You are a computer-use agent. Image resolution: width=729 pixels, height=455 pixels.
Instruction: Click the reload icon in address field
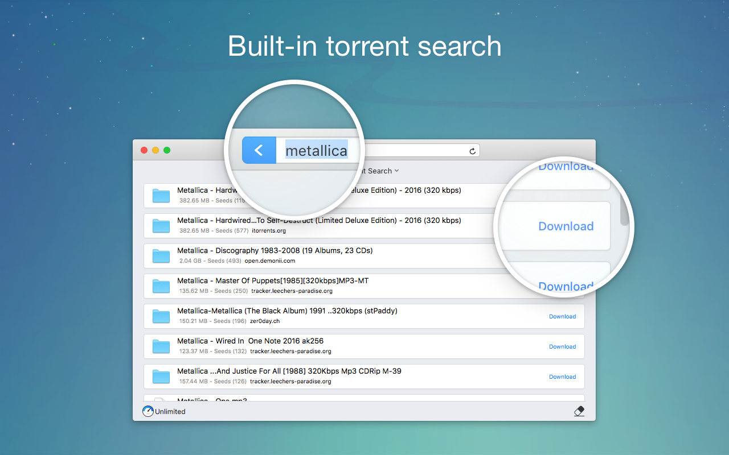472,151
